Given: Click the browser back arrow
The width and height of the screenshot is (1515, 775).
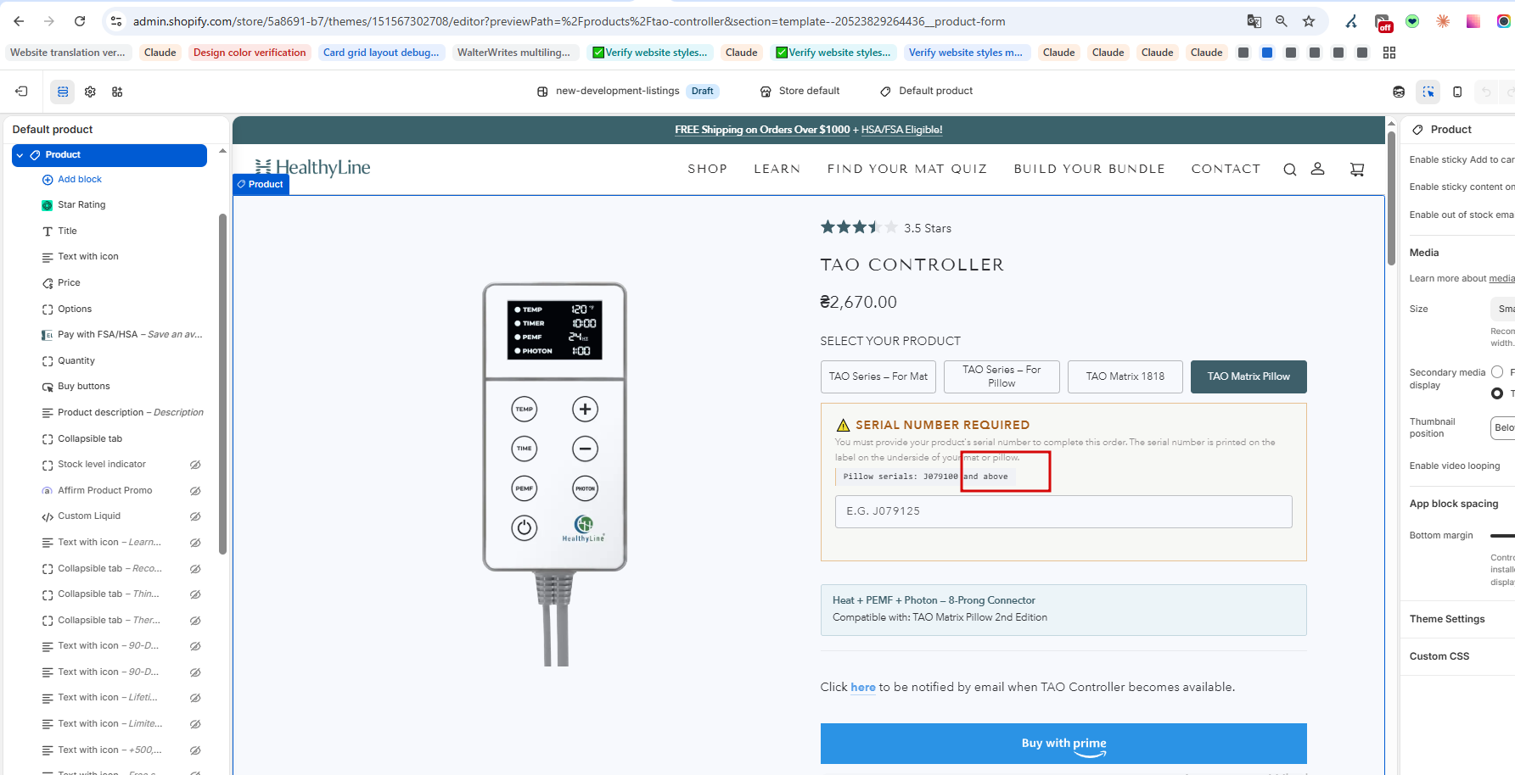Looking at the screenshot, I should tap(20, 21).
